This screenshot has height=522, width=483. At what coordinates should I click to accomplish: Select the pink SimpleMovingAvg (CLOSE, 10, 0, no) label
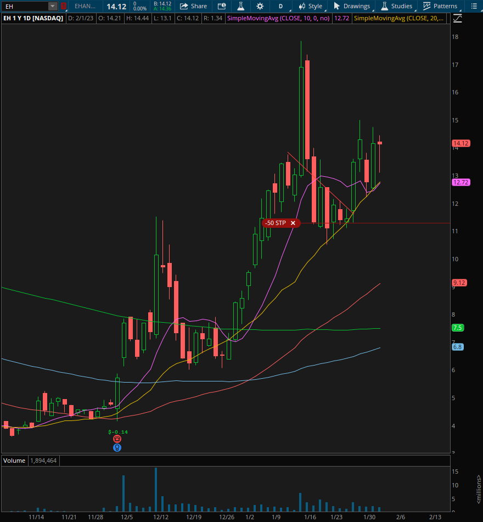click(x=278, y=18)
